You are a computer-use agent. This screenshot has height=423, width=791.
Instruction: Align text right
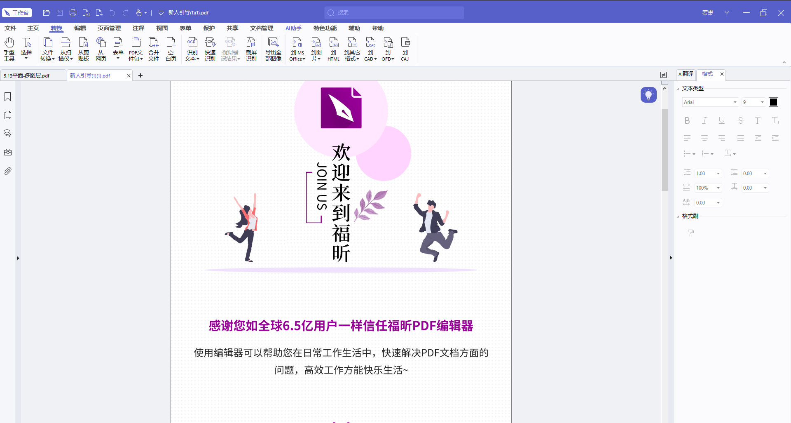(722, 138)
